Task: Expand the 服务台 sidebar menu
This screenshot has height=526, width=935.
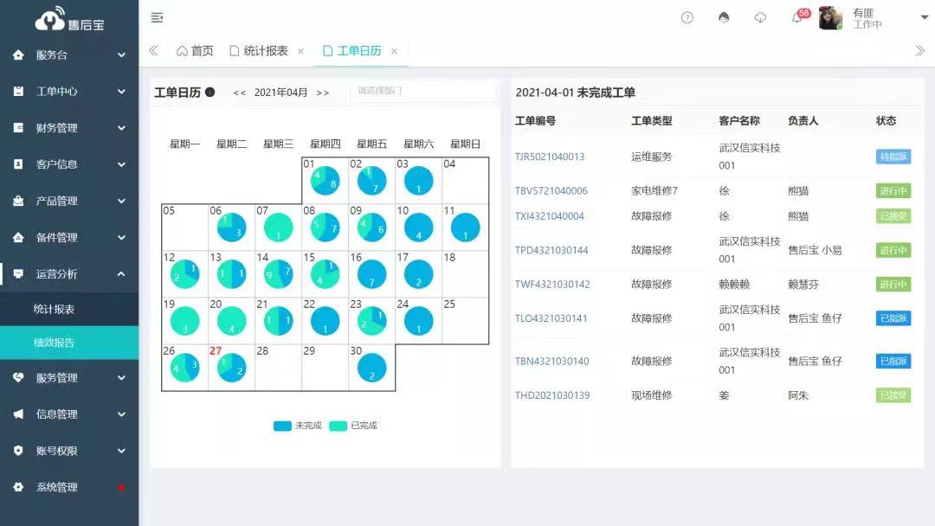Action: (69, 55)
